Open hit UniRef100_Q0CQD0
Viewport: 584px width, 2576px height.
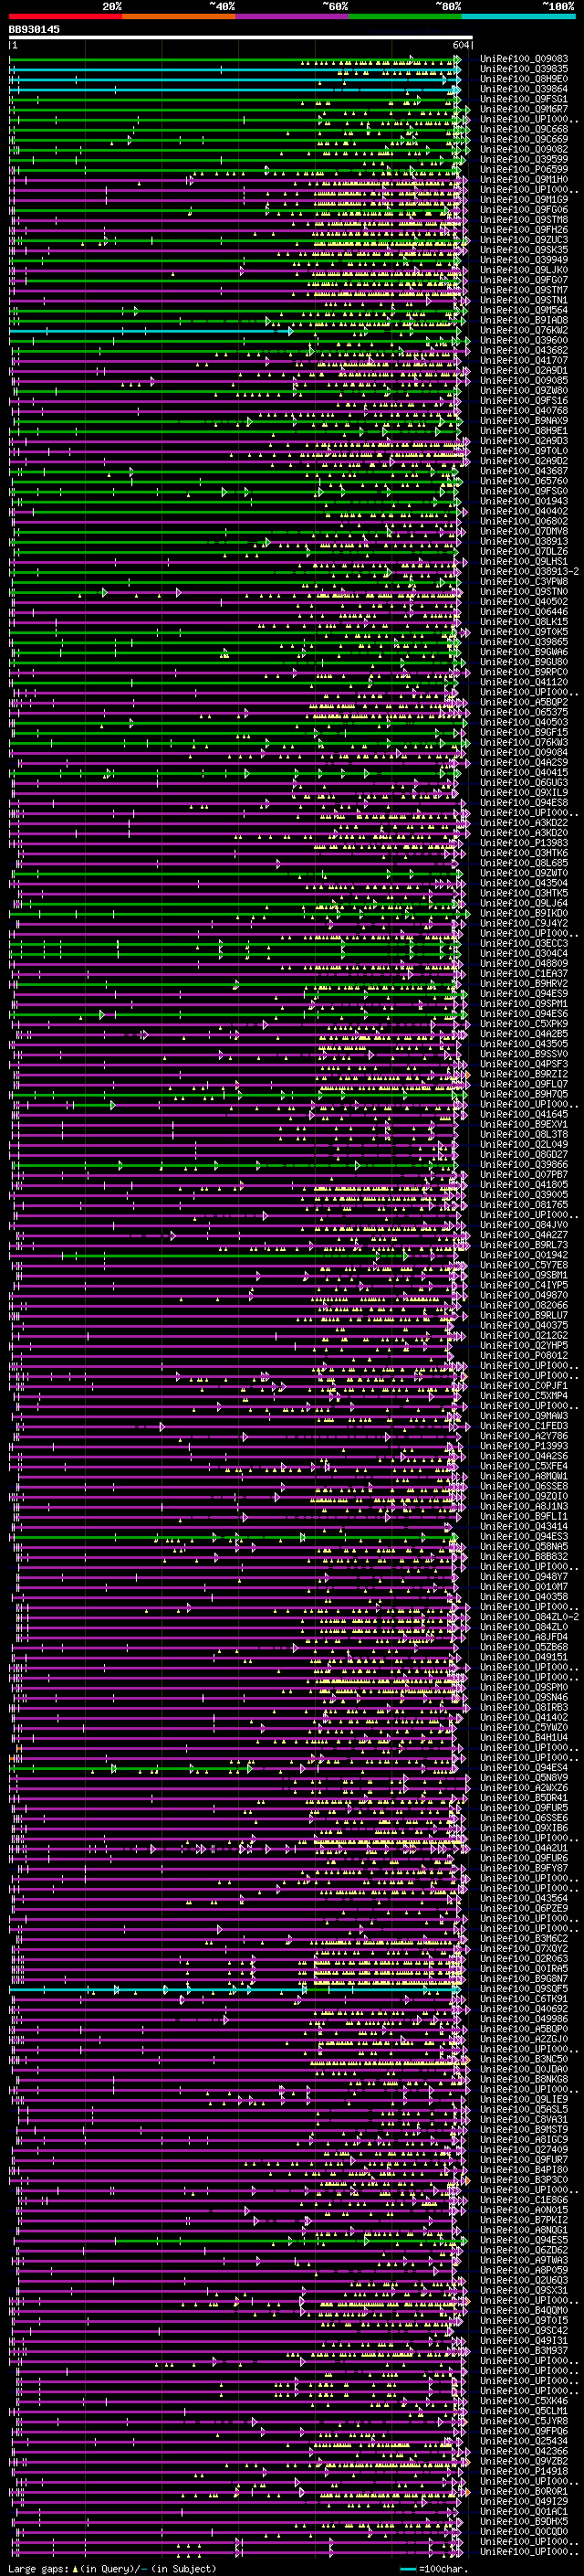pos(524,2531)
